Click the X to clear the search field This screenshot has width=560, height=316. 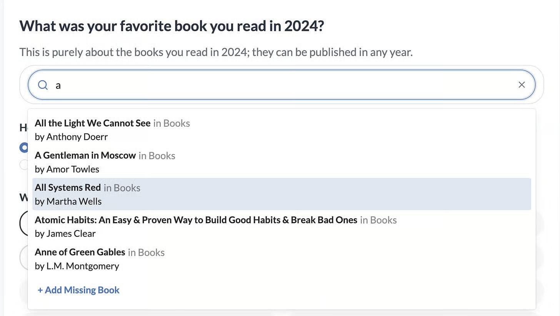coord(522,85)
